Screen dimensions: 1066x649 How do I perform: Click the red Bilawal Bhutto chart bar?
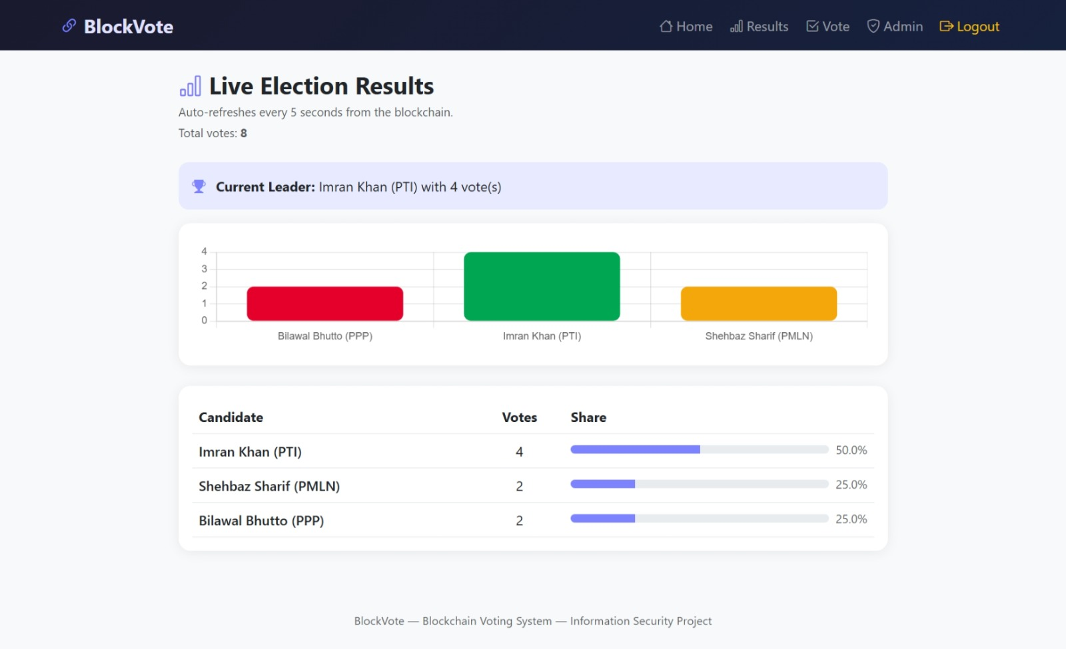pos(325,304)
